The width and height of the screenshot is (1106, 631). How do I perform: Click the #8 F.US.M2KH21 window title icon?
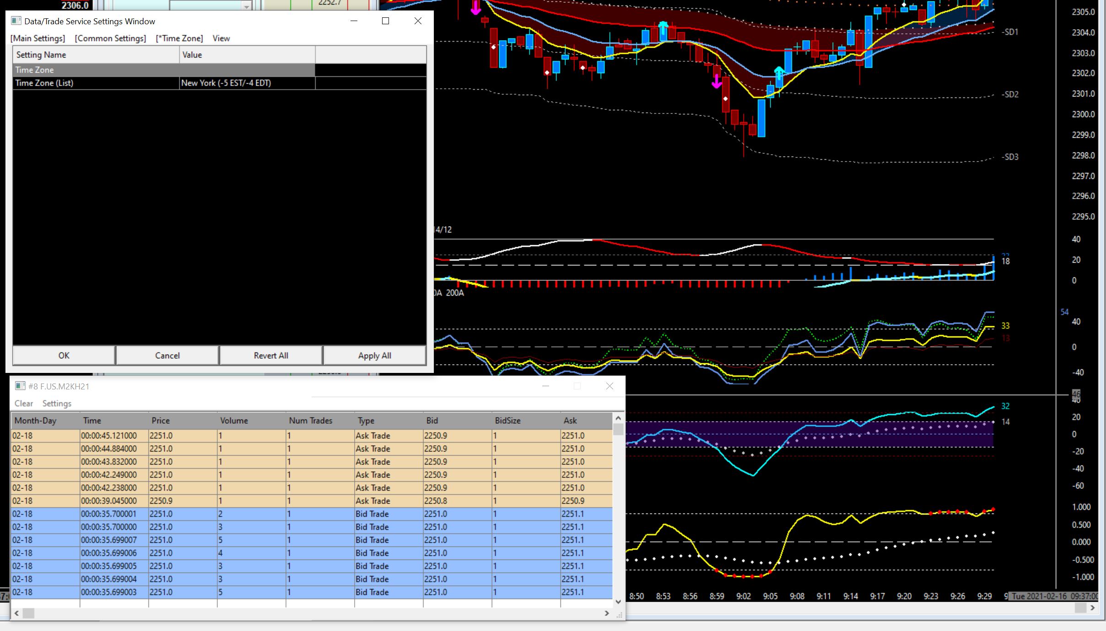point(20,386)
